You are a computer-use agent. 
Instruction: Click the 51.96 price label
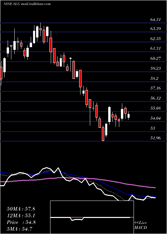(x=156, y=138)
